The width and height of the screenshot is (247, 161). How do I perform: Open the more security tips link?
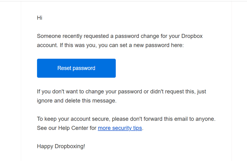[120, 128]
